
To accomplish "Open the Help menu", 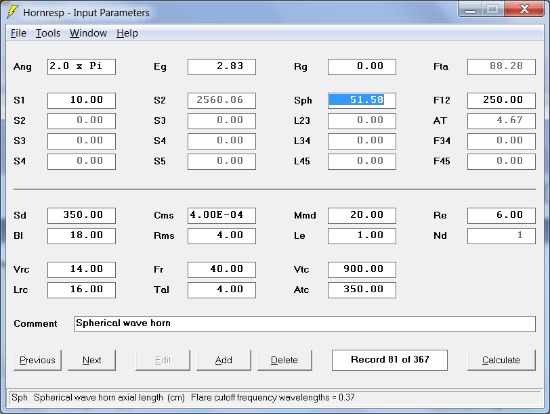I will coord(127,33).
